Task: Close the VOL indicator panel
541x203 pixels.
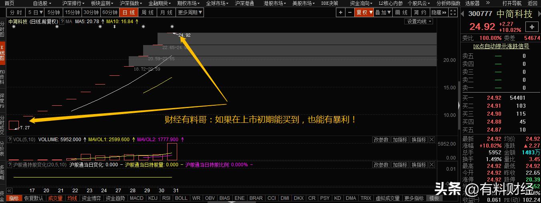Action: pos(431,140)
